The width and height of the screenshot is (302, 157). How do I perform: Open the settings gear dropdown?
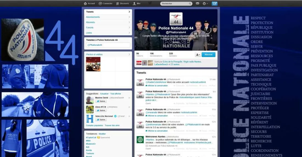(205, 4)
